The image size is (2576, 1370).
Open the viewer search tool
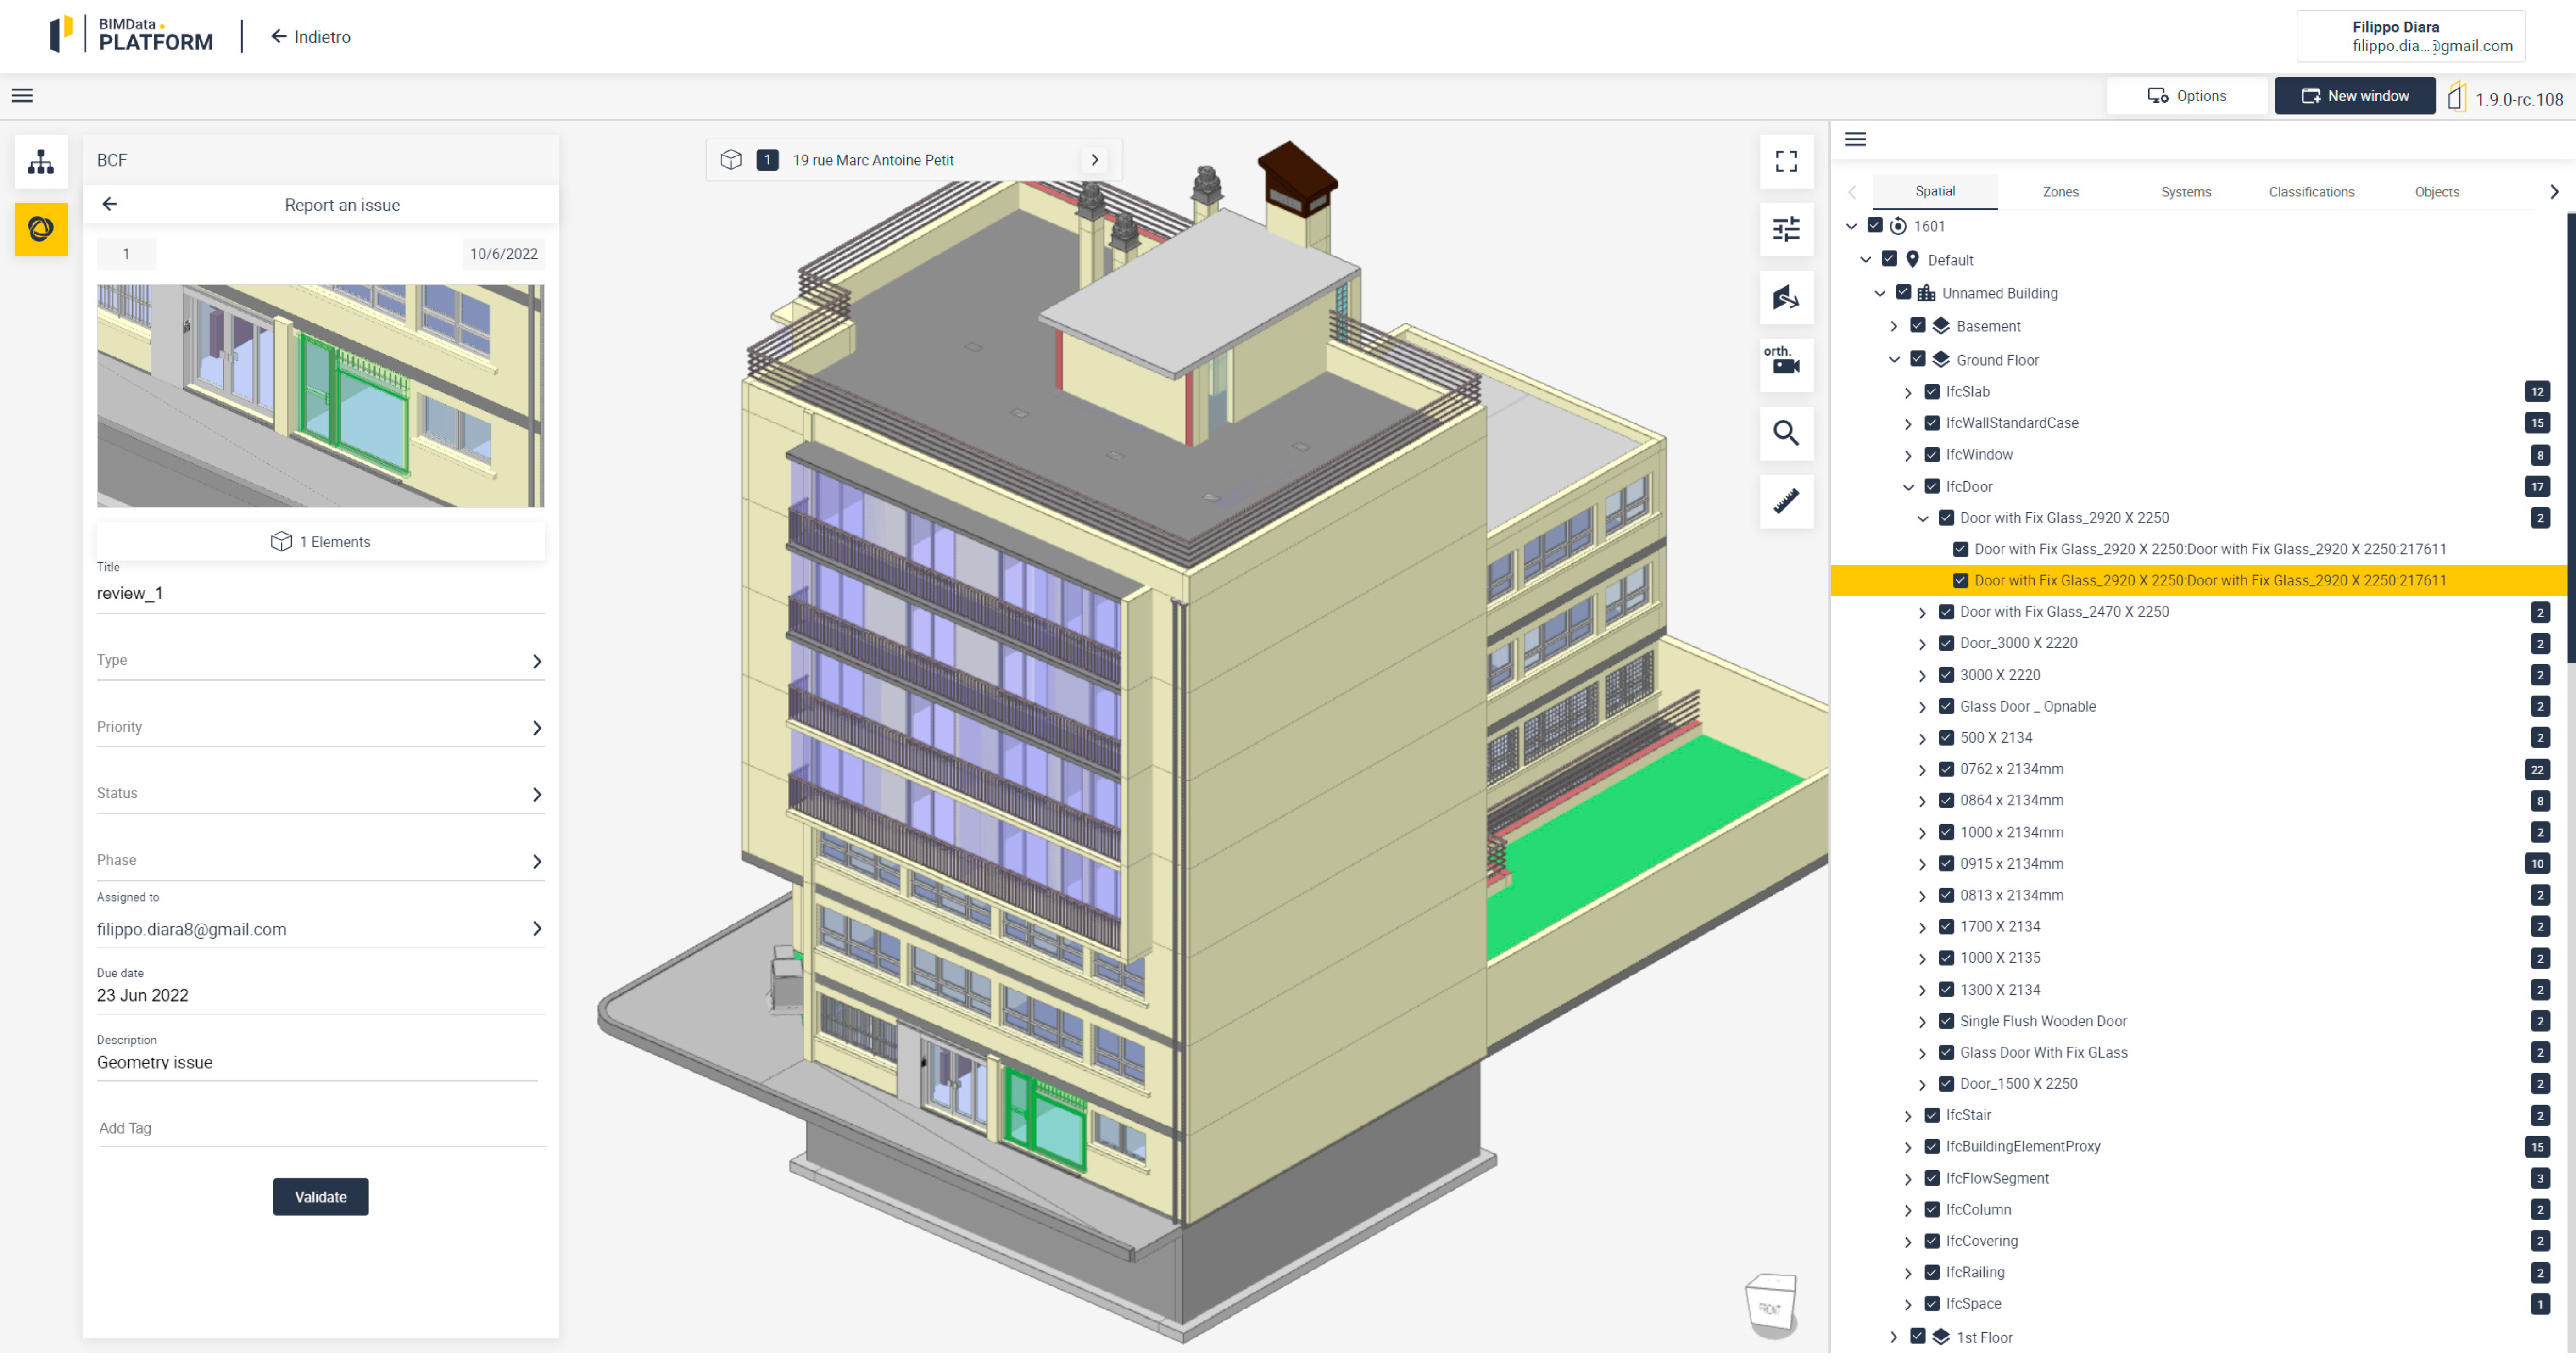[1786, 433]
